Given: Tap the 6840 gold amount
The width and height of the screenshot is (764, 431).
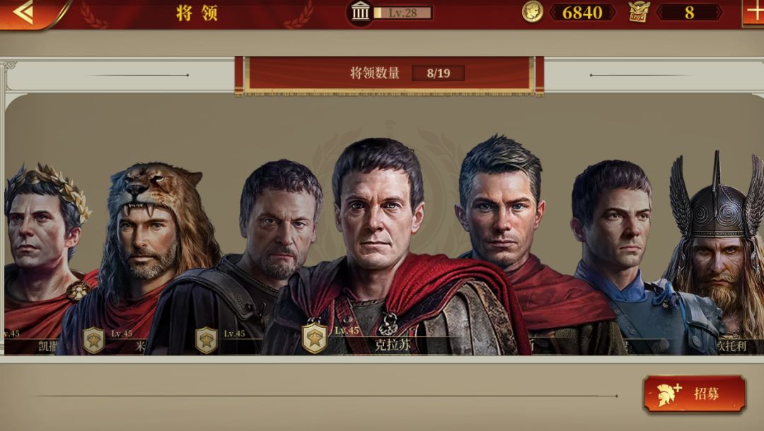Looking at the screenshot, I should (x=582, y=13).
